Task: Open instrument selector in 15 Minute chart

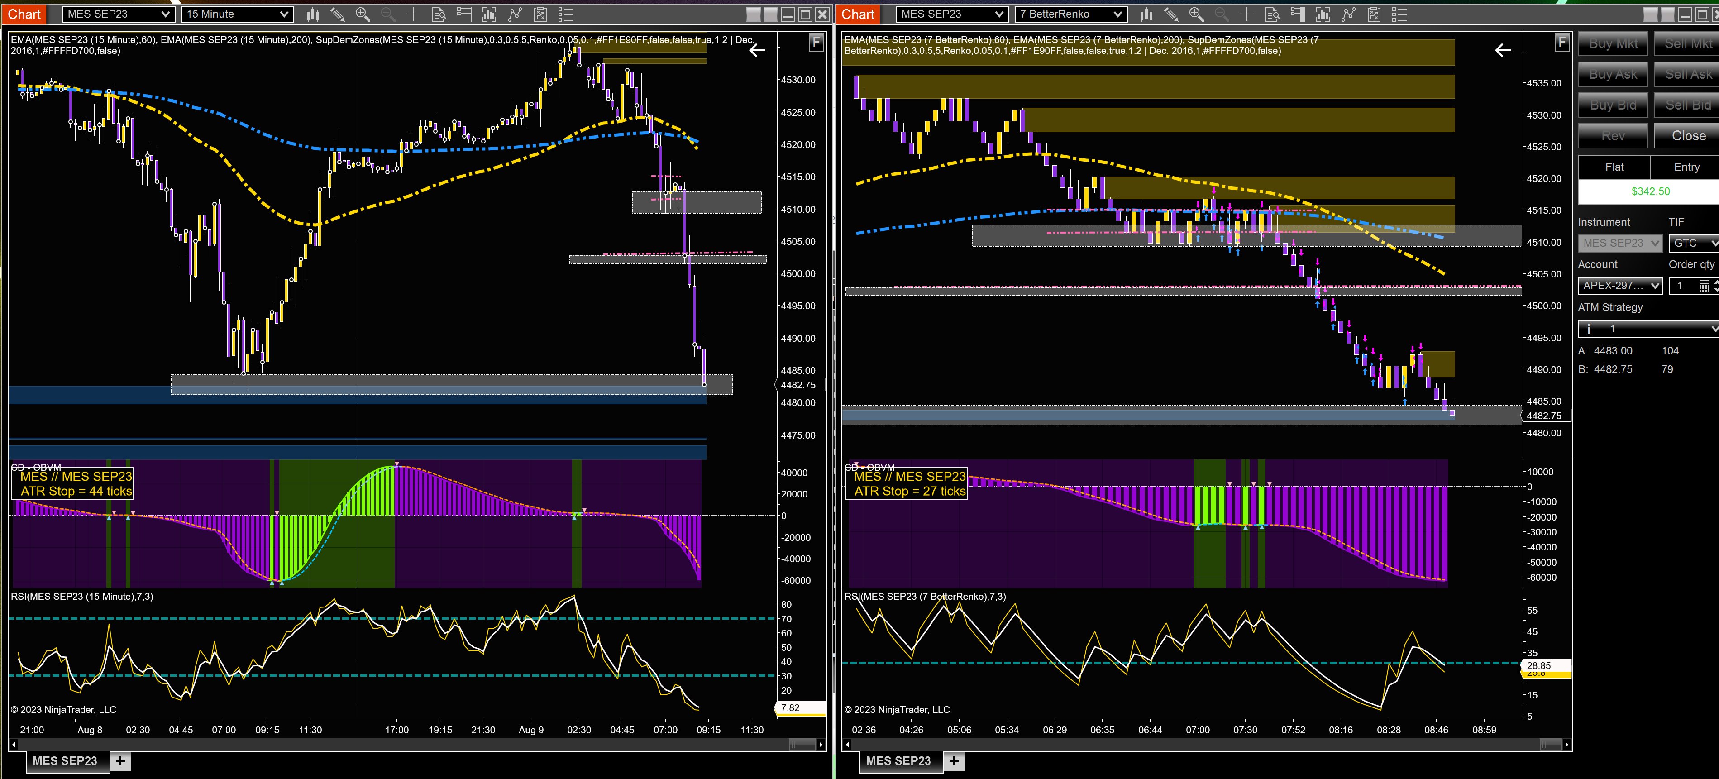Action: pos(118,14)
